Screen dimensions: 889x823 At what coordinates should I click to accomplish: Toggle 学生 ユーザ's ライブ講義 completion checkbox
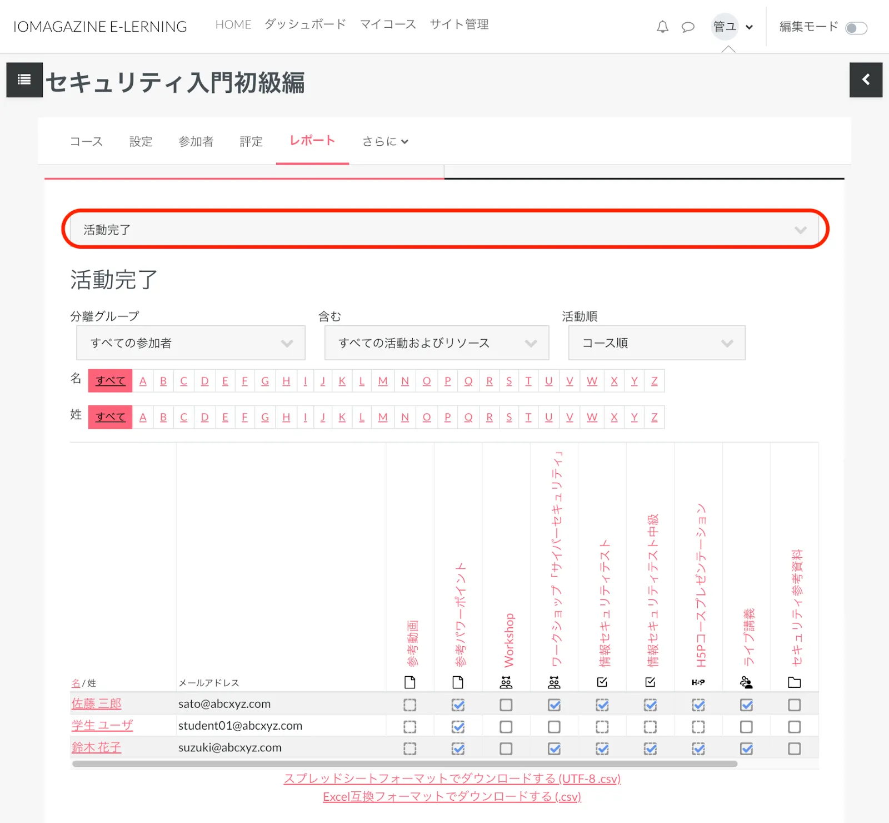[x=746, y=727]
